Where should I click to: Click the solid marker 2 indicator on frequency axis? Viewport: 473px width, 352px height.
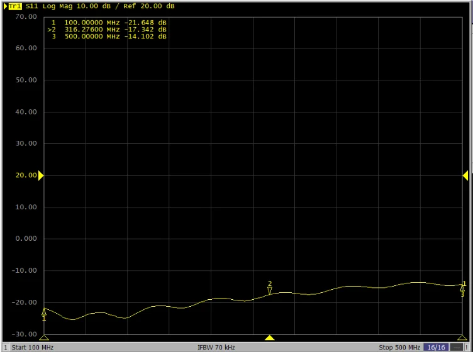coord(270,338)
